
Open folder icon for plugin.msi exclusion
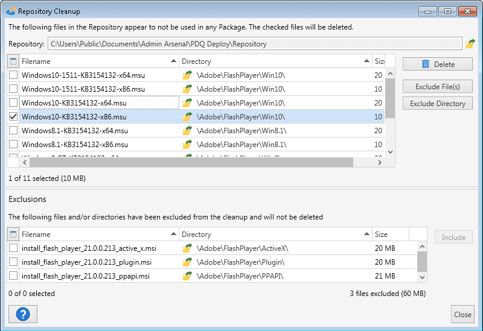pyautogui.click(x=187, y=262)
